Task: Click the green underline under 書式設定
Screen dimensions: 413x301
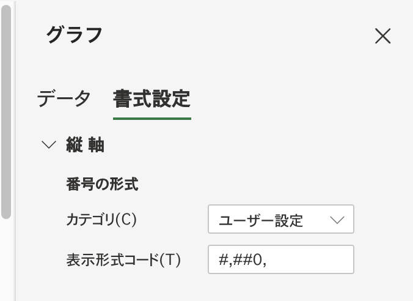Action: 152,117
